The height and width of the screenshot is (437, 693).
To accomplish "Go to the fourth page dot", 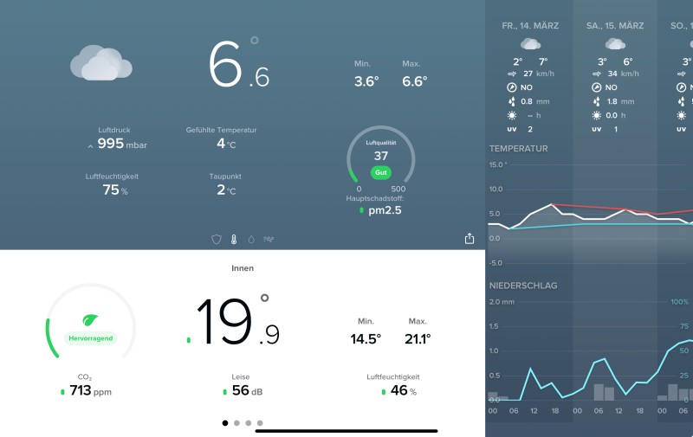I will coord(260,423).
